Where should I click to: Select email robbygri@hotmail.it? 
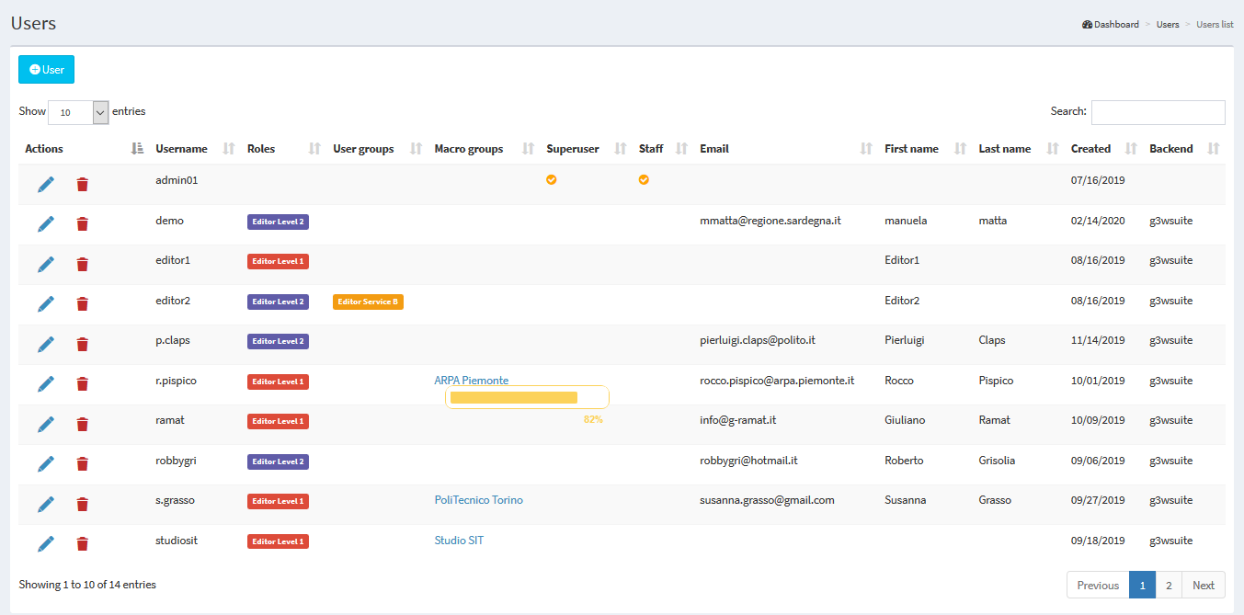pyautogui.click(x=748, y=461)
